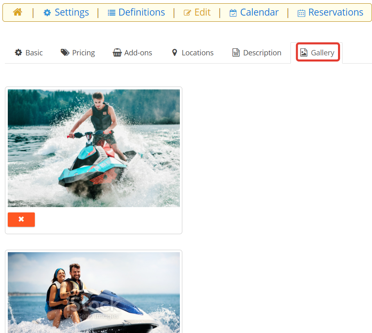
Task: Select the Edit link
Action: pos(197,12)
